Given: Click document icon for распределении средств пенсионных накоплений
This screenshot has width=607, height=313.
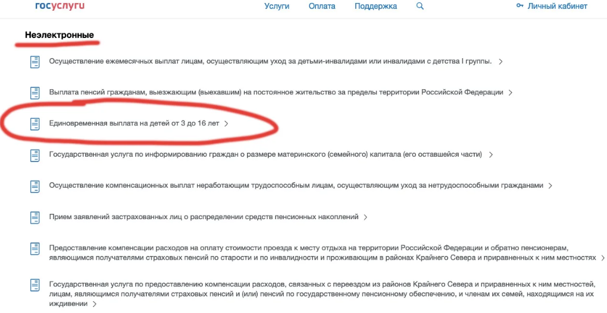Looking at the screenshot, I should pos(35,217).
